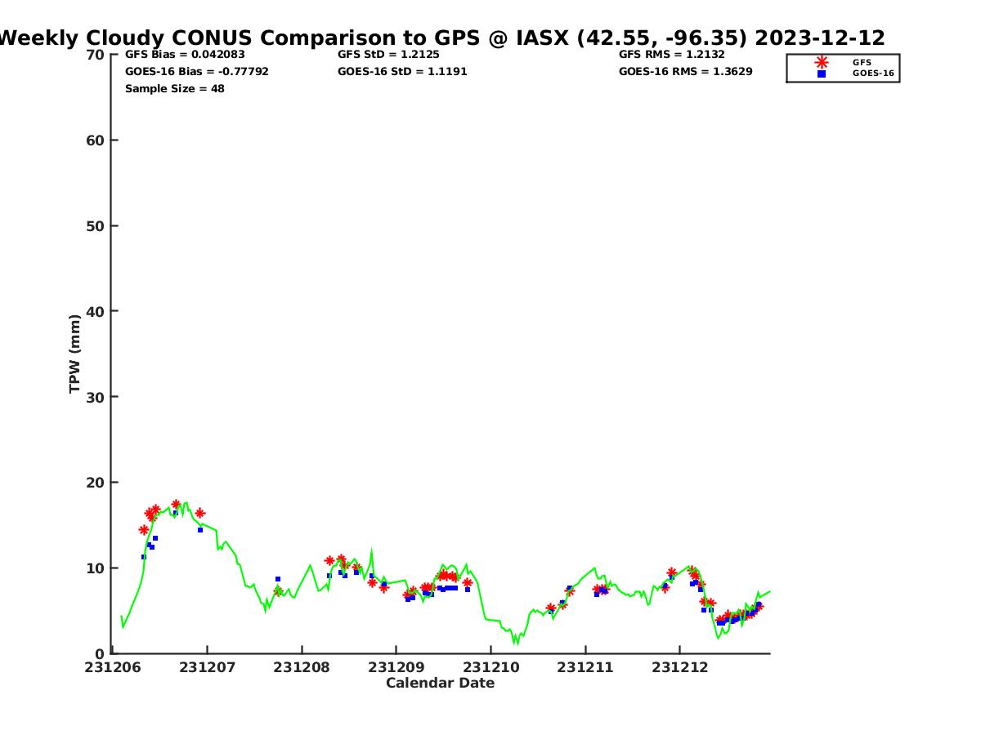This screenshot has width=981, height=735.
Task: Click the 231212 x-axis tick label
Action: [x=679, y=667]
